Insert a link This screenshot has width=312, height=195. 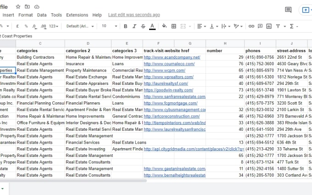pos(251,26)
